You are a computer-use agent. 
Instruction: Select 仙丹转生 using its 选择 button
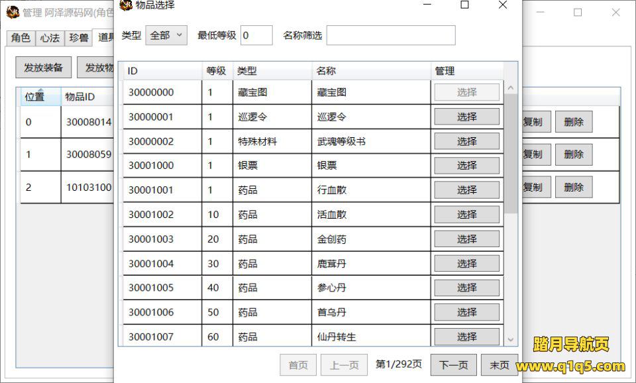click(x=466, y=336)
